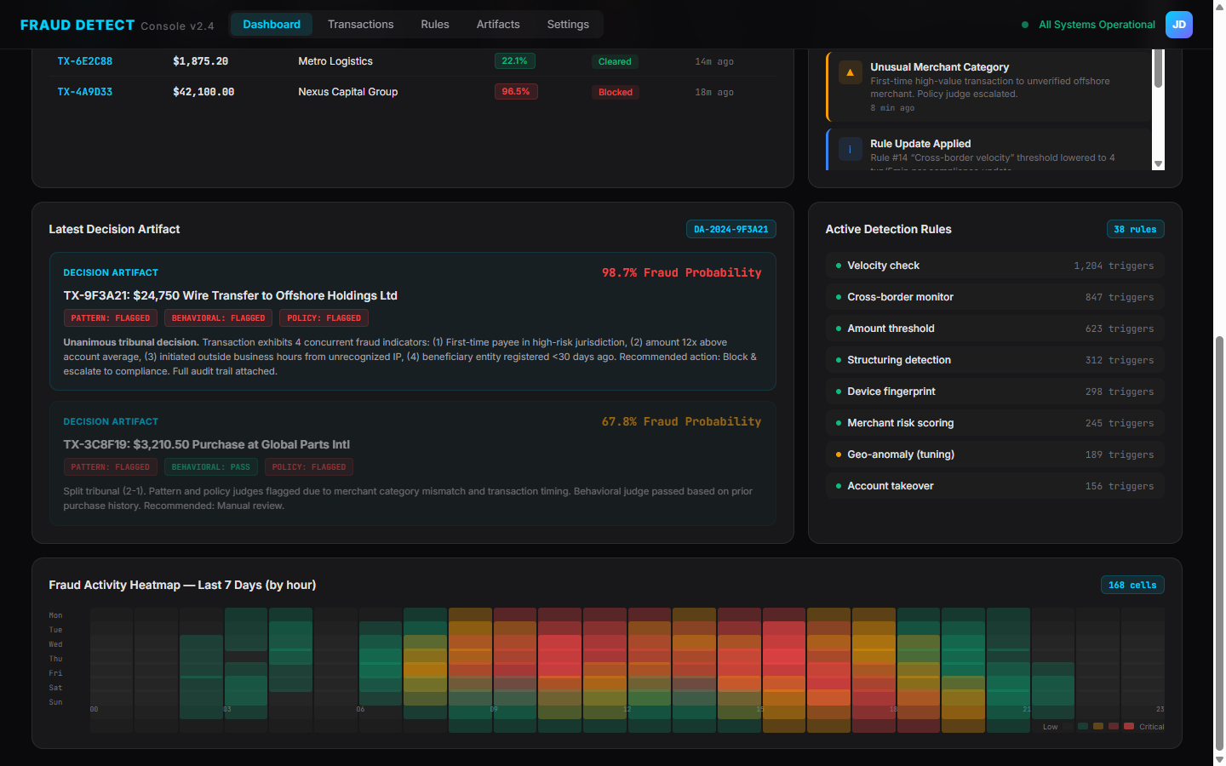Open the JD user avatar menu
Viewport: 1226px width, 766px height.
1179,25
